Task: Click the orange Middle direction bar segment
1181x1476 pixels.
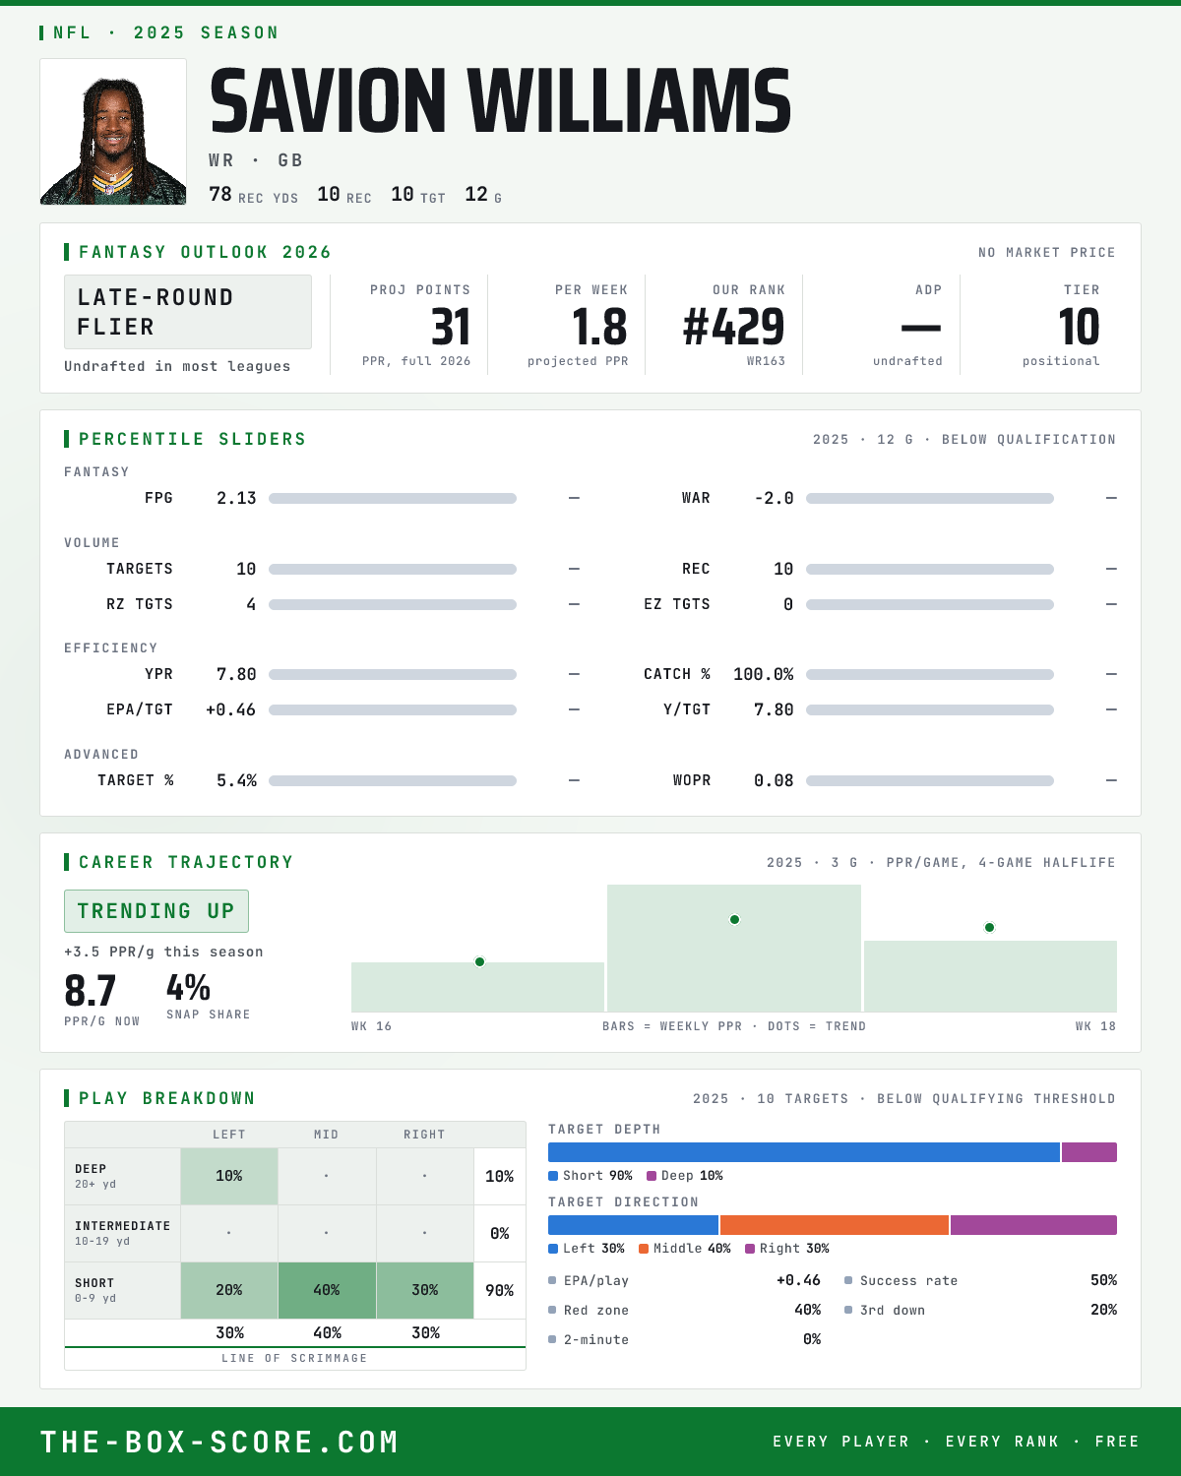Action: tap(835, 1225)
